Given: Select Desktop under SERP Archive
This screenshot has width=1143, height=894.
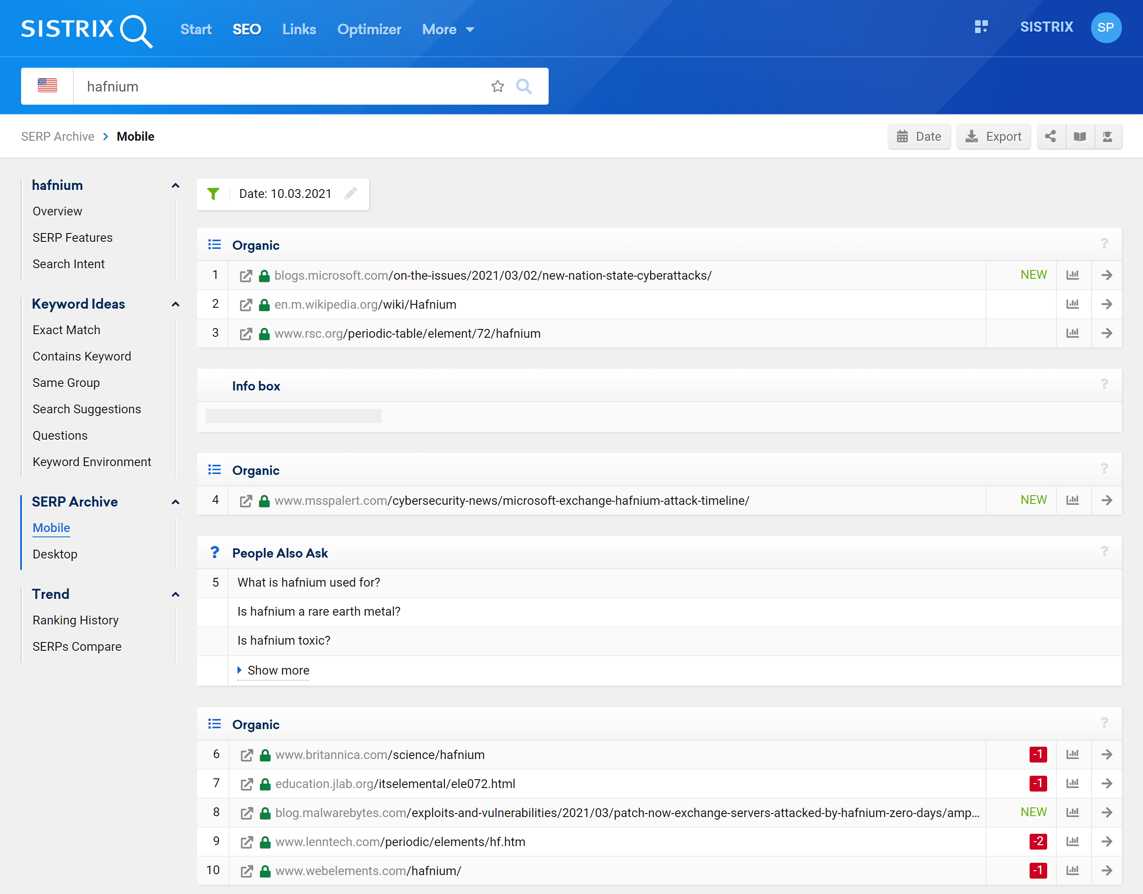Looking at the screenshot, I should 55,555.
